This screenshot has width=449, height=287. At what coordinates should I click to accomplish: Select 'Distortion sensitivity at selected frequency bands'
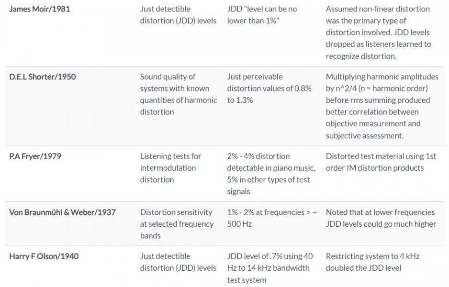(177, 224)
